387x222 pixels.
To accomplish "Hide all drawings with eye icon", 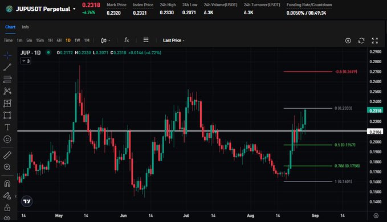I will (x=7, y=218).
